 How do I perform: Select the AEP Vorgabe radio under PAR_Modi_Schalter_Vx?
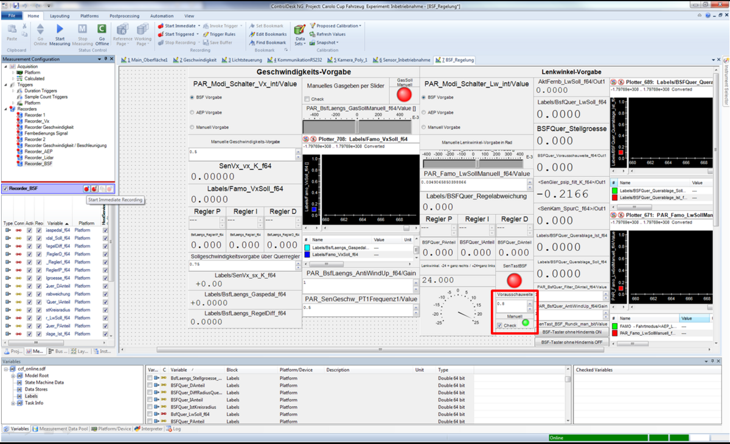pos(192,112)
